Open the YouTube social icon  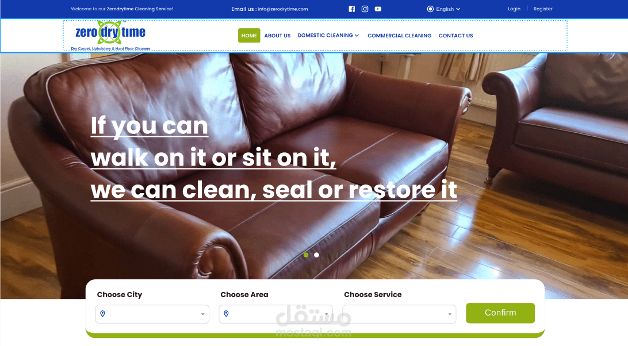tap(378, 9)
